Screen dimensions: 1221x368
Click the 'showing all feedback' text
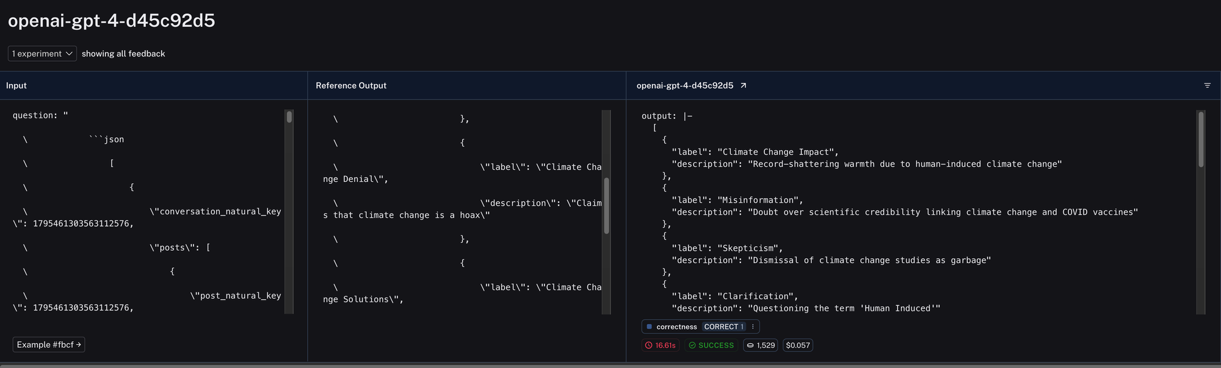point(123,54)
